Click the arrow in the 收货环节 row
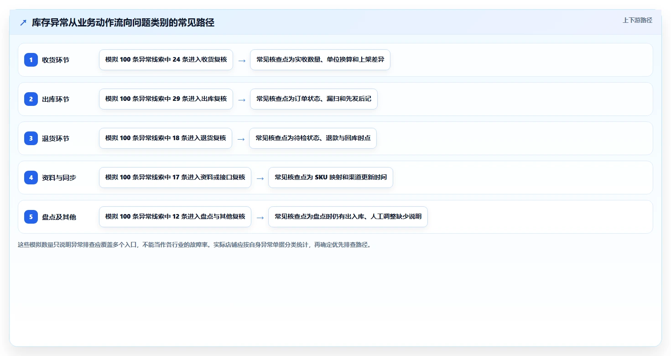Image resolution: width=671 pixels, height=356 pixels. (x=242, y=60)
